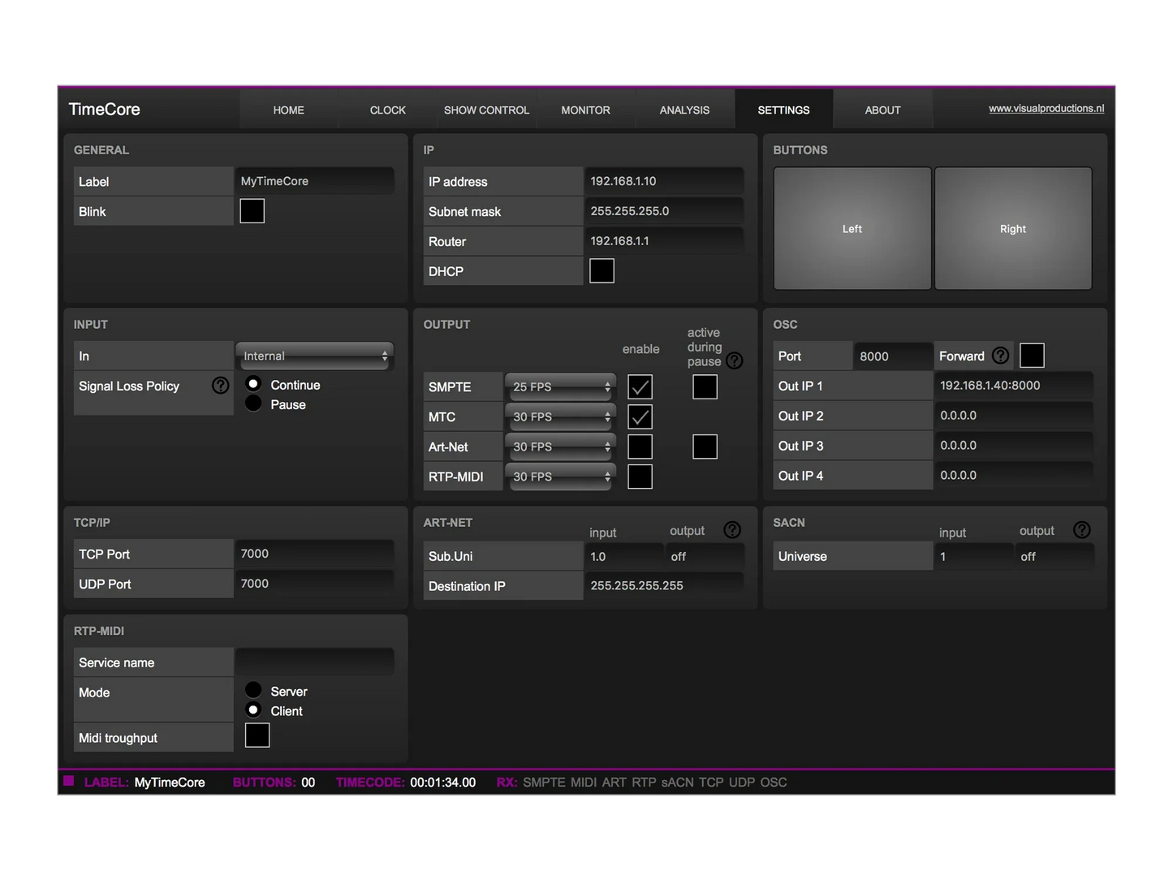
Task: Edit Art-Net Sub.Uni output field
Action: pyautogui.click(x=705, y=556)
